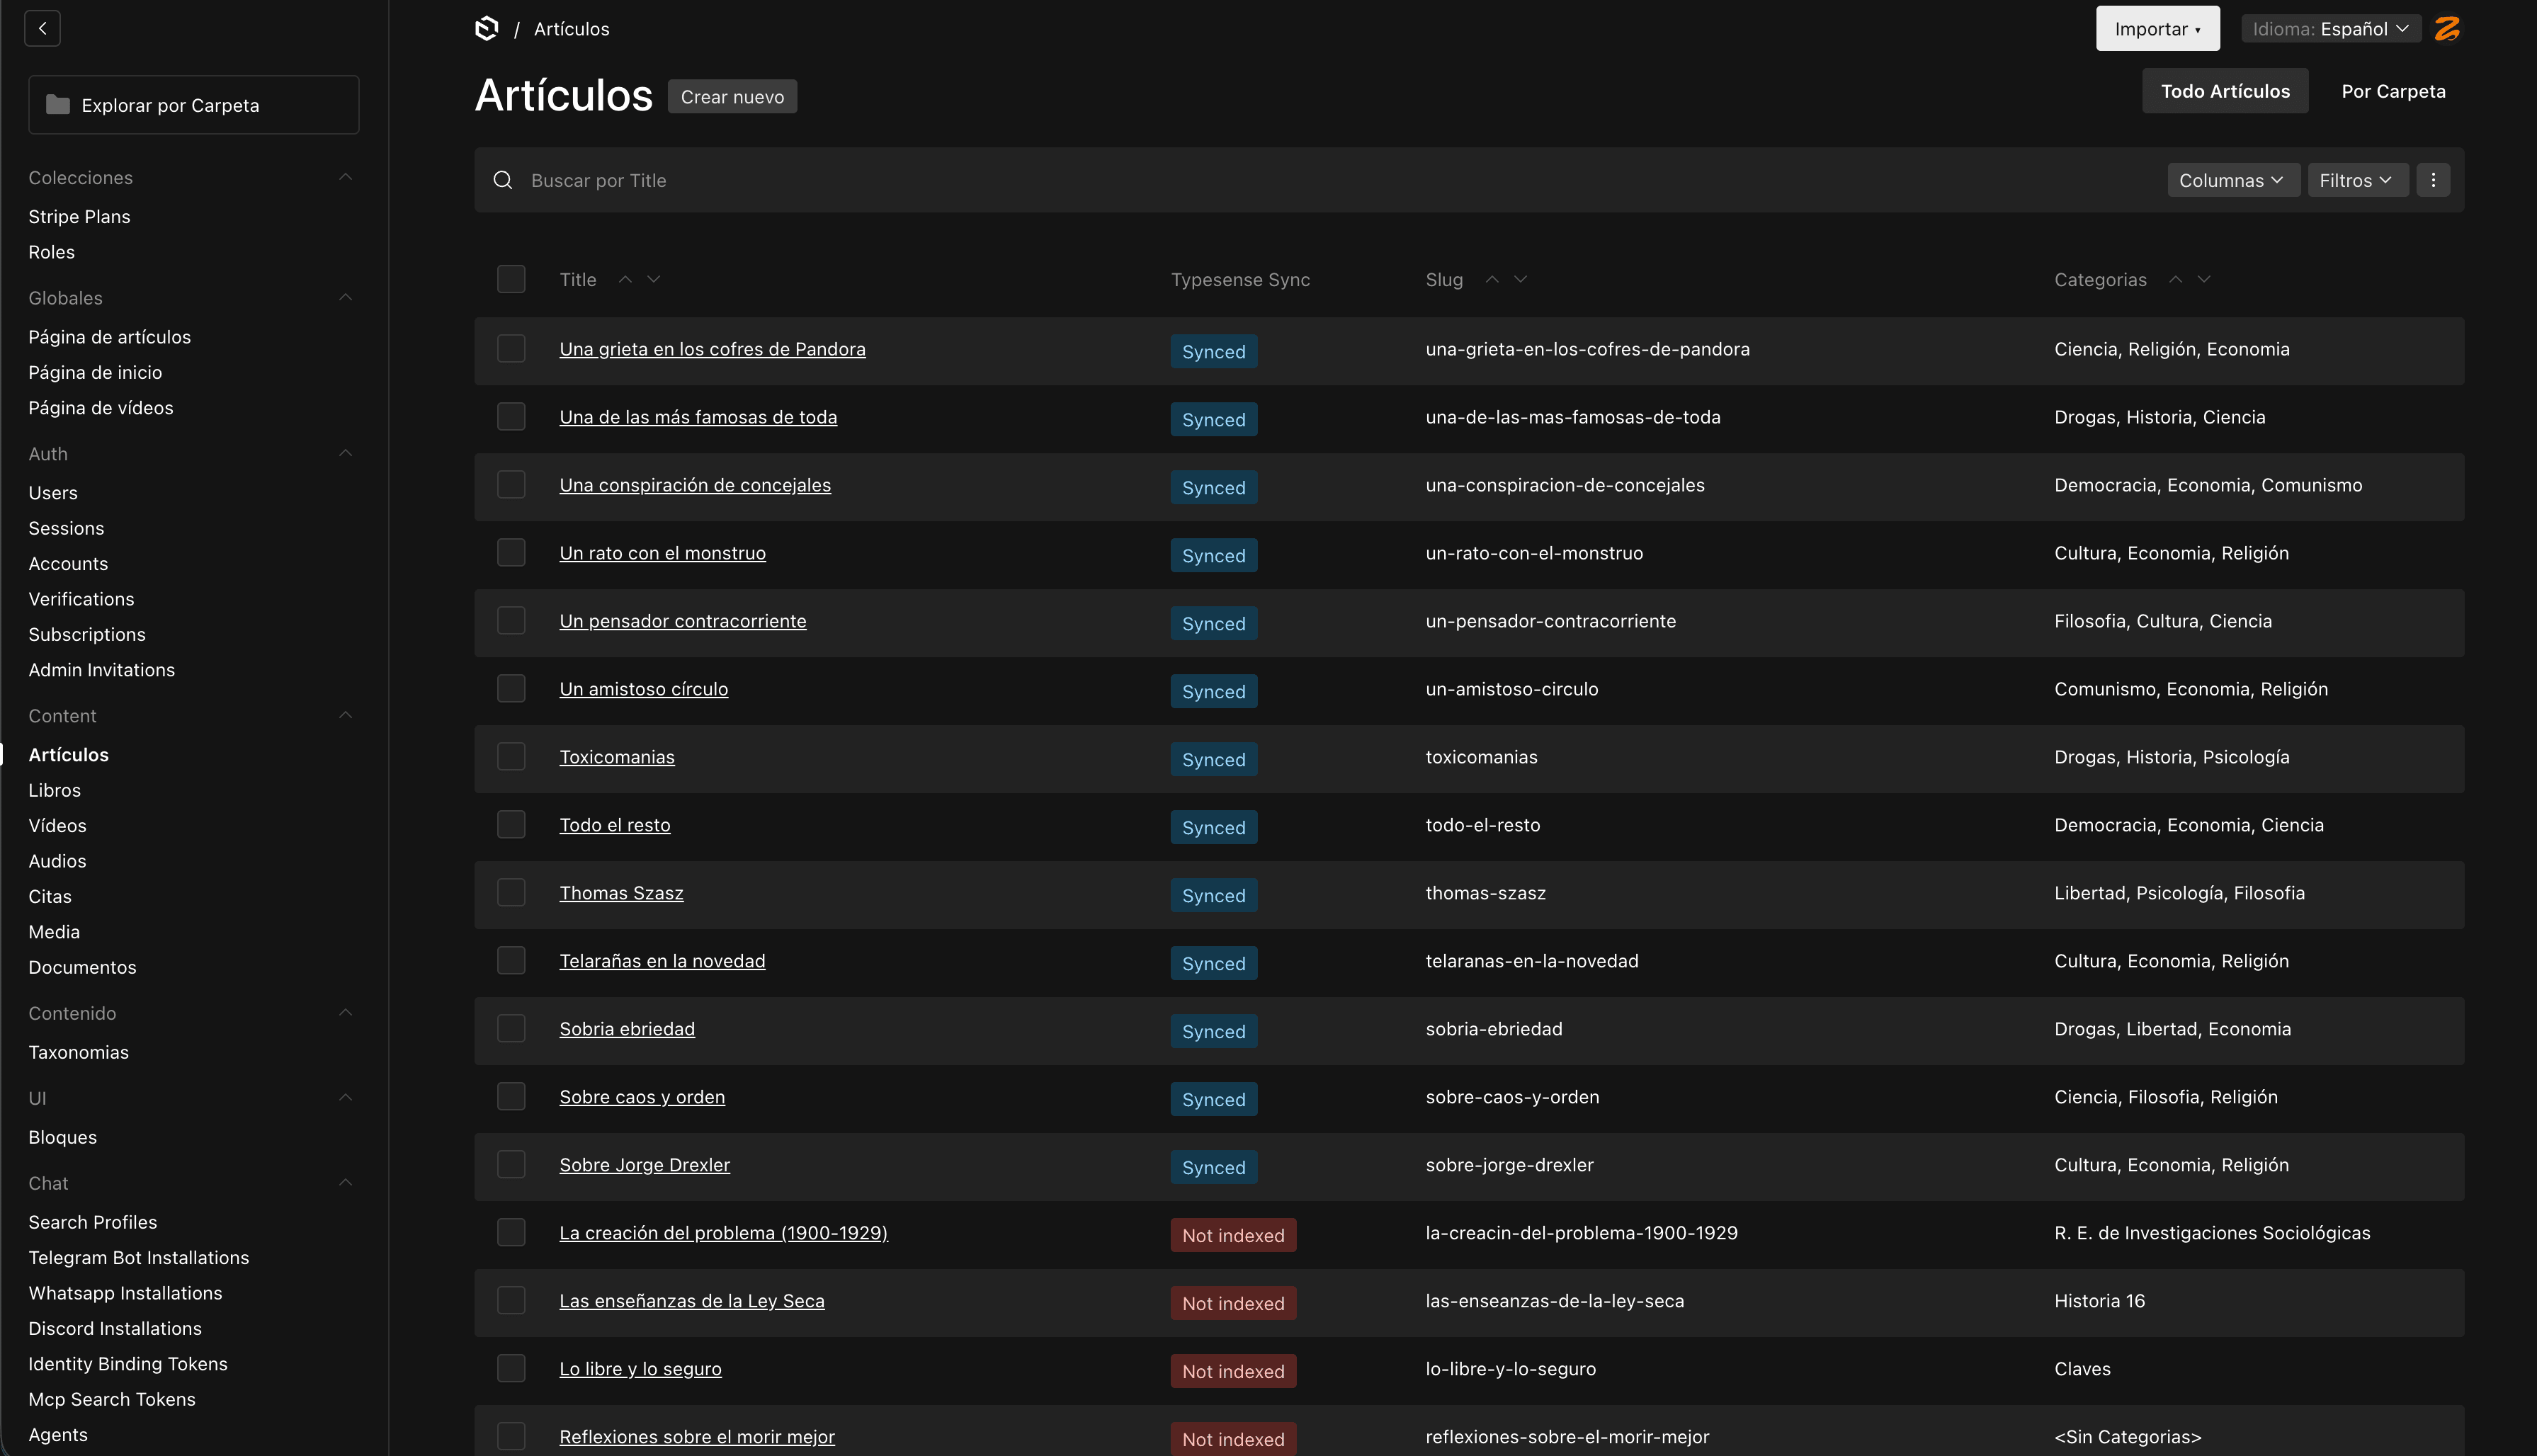The width and height of the screenshot is (2537, 1456).
Task: Sort Title column descending arrow
Action: (x=654, y=279)
